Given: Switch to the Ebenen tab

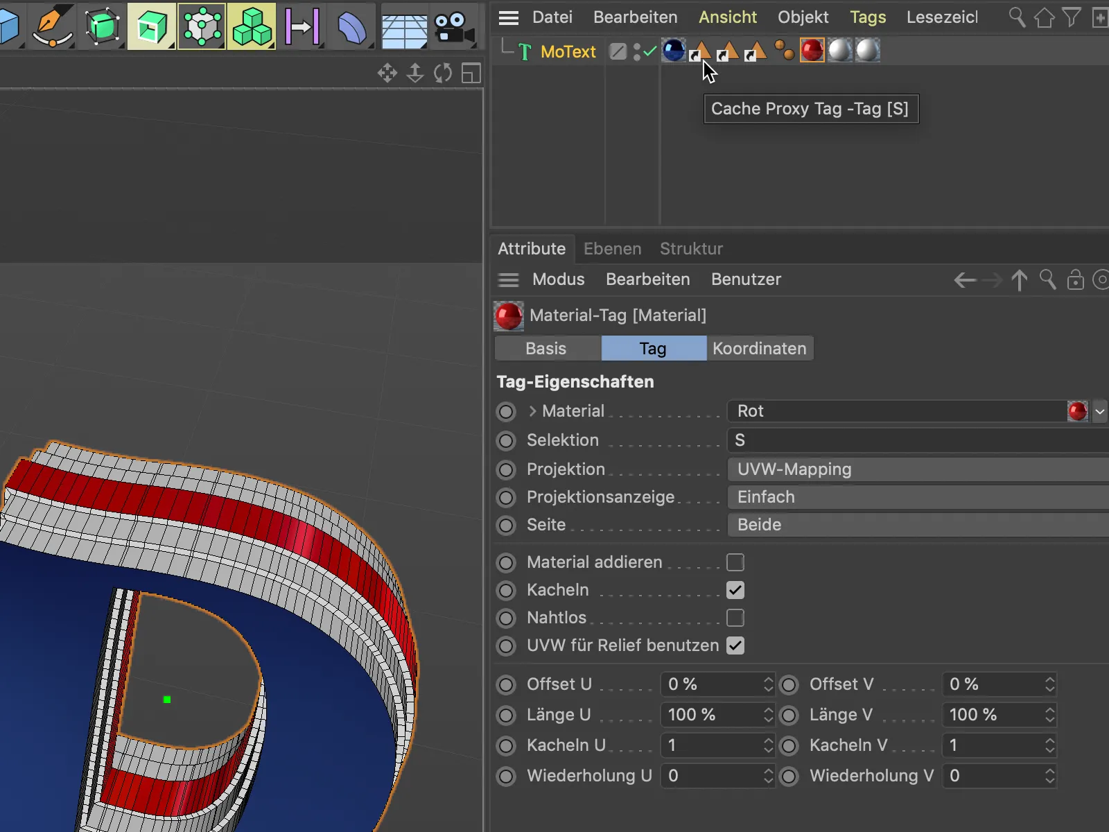Looking at the screenshot, I should [x=613, y=249].
